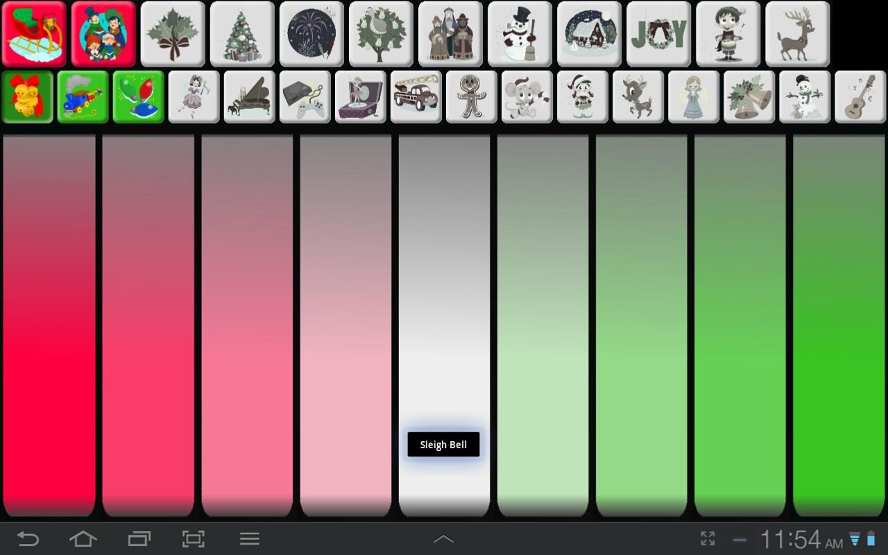Select the reindeer icon in top row
This screenshot has width=888, height=555.
pyautogui.click(x=797, y=34)
